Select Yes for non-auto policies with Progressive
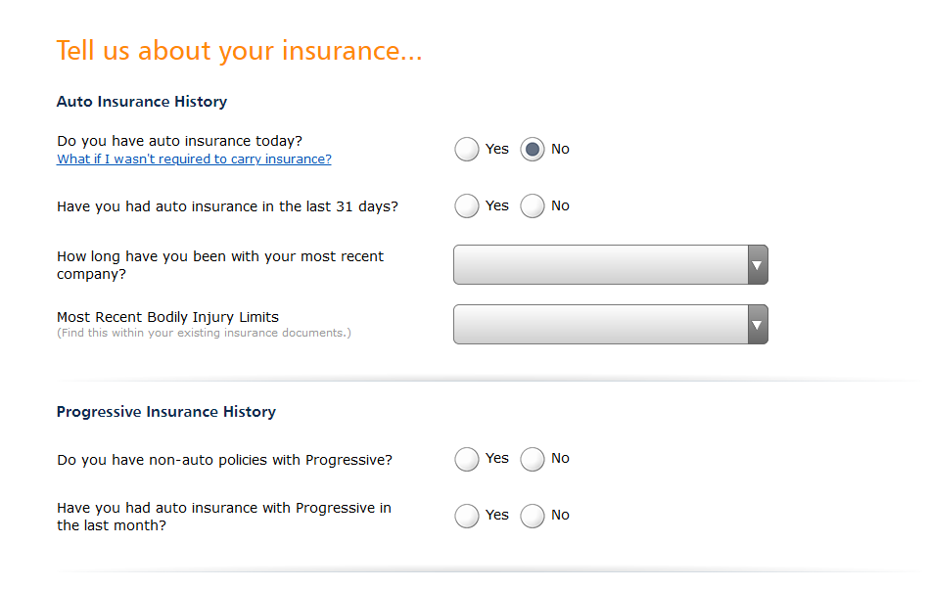 tap(467, 459)
